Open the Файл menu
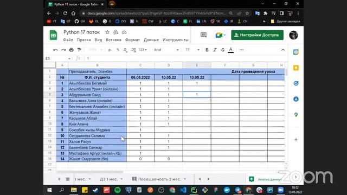347x195 pixels. pyautogui.click(x=68, y=40)
